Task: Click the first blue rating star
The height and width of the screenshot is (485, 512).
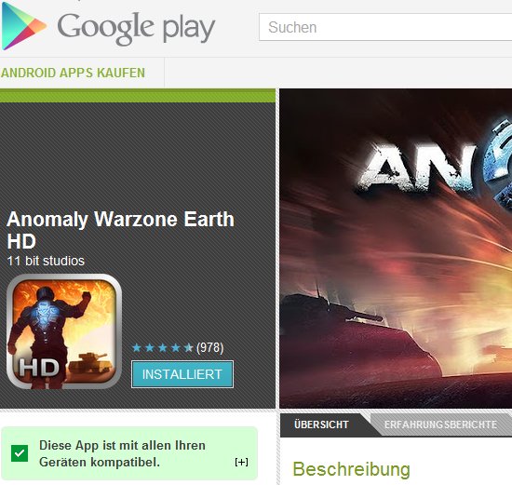Action: tap(137, 348)
